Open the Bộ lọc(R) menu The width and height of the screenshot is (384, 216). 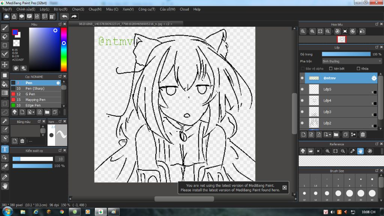tap(60, 9)
